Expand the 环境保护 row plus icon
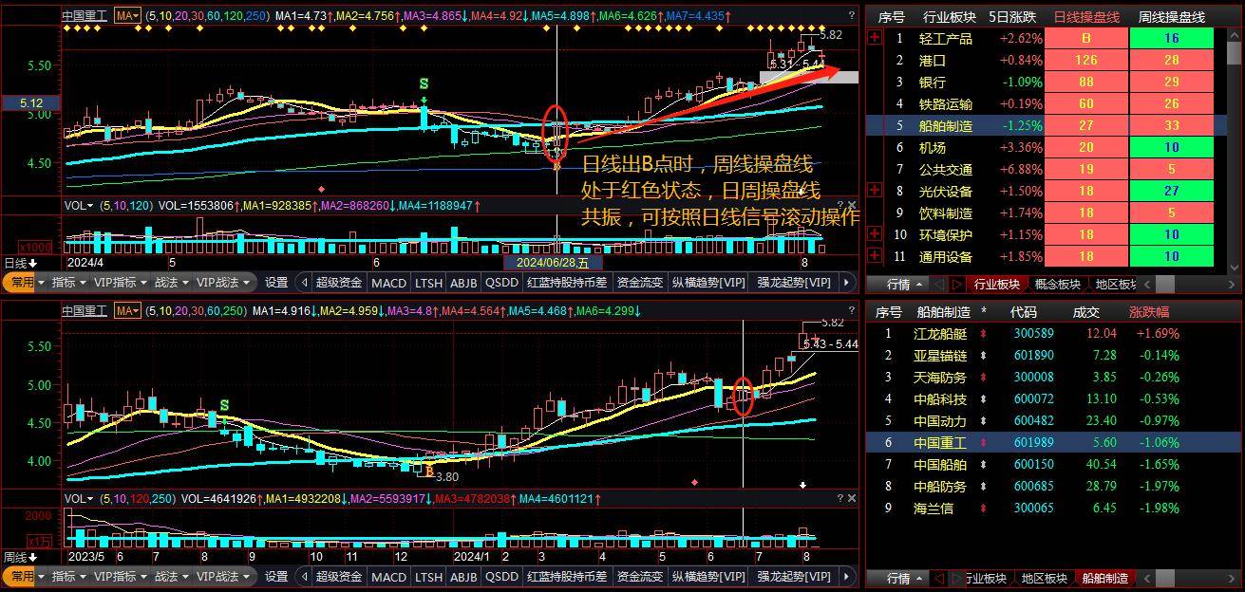Viewport: 1245px width, 592px height. point(875,234)
